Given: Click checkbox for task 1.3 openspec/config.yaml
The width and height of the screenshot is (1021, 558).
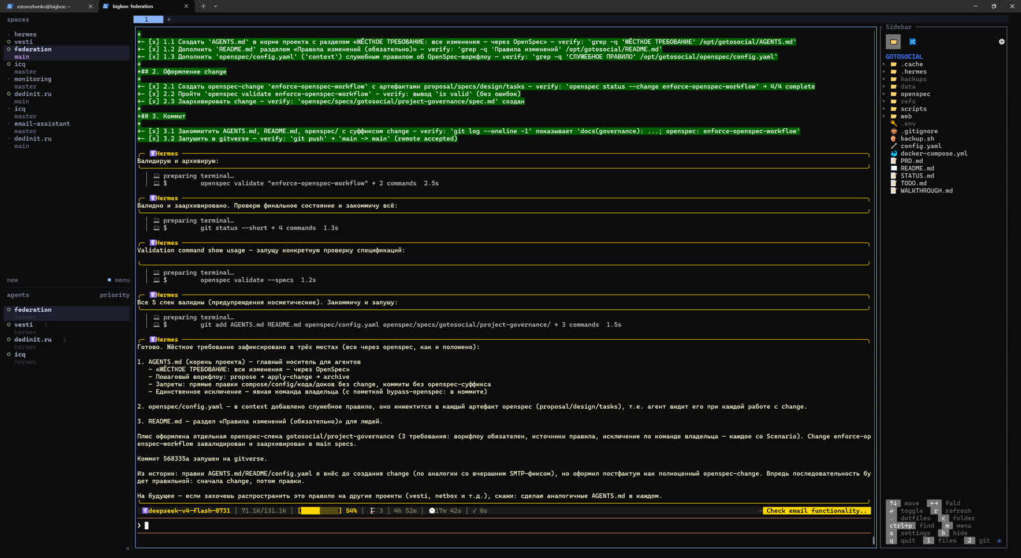Looking at the screenshot, I should [x=154, y=57].
